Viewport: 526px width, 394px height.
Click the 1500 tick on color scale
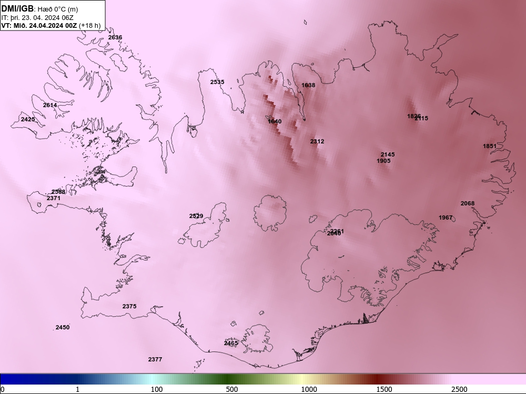coord(384,389)
